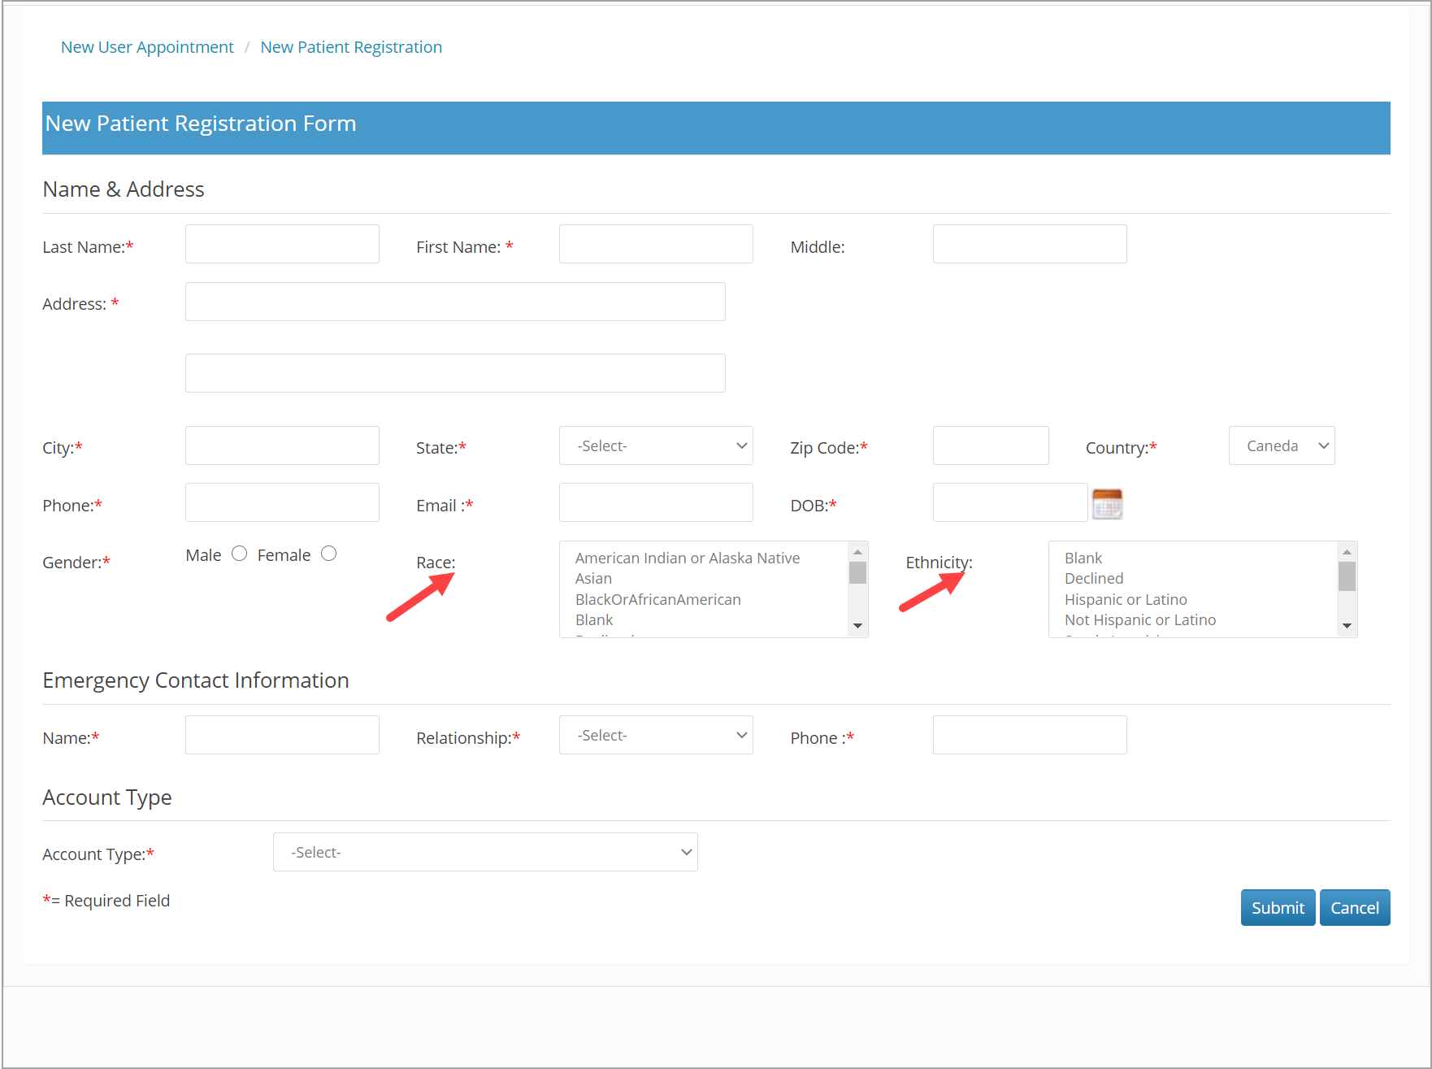The image size is (1432, 1069).
Task: Click the Cancel button
Action: [1355, 907]
